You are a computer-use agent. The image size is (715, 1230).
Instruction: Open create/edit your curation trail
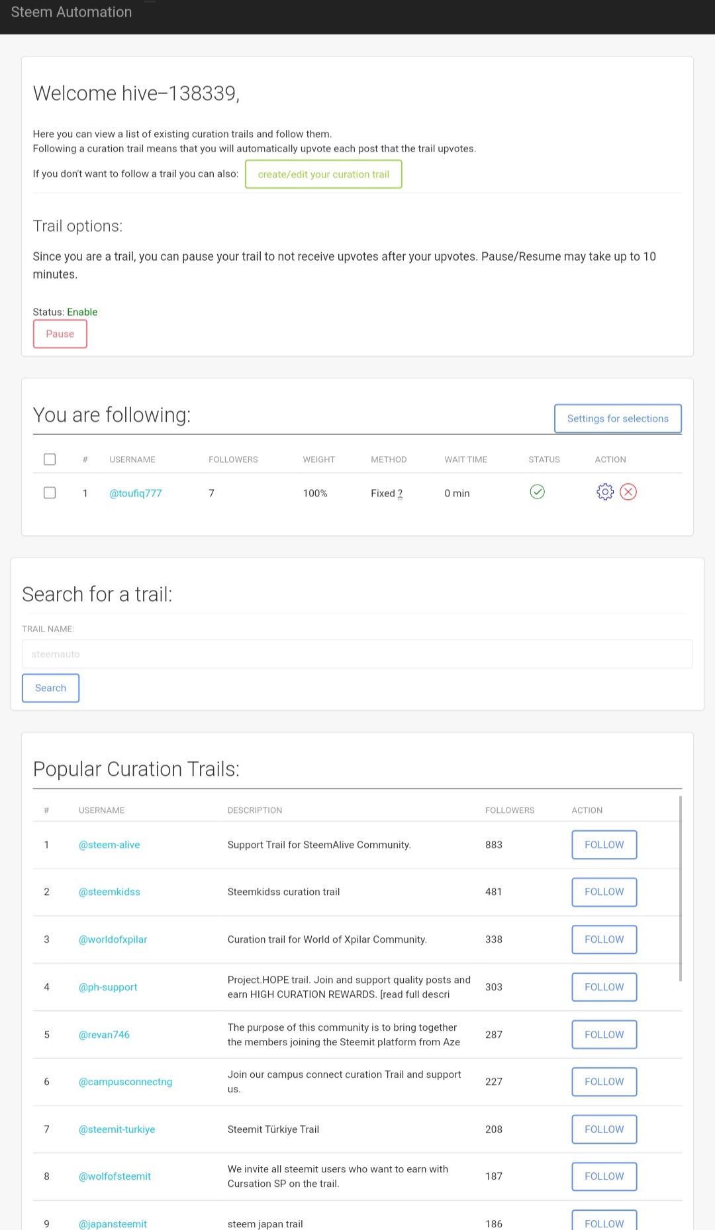click(x=323, y=174)
